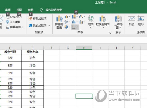Expand the hierarchy chart dropdown arrow

pos(77,17)
